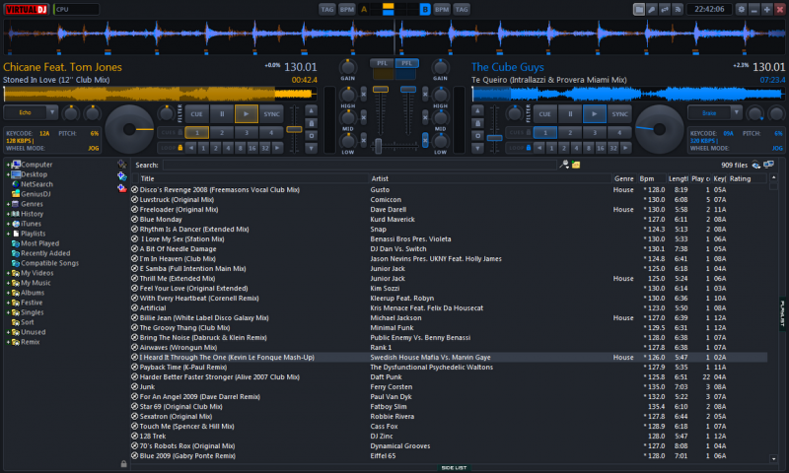
Task: Click top favorite-folder icon in folder panel
Action: click(x=121, y=165)
